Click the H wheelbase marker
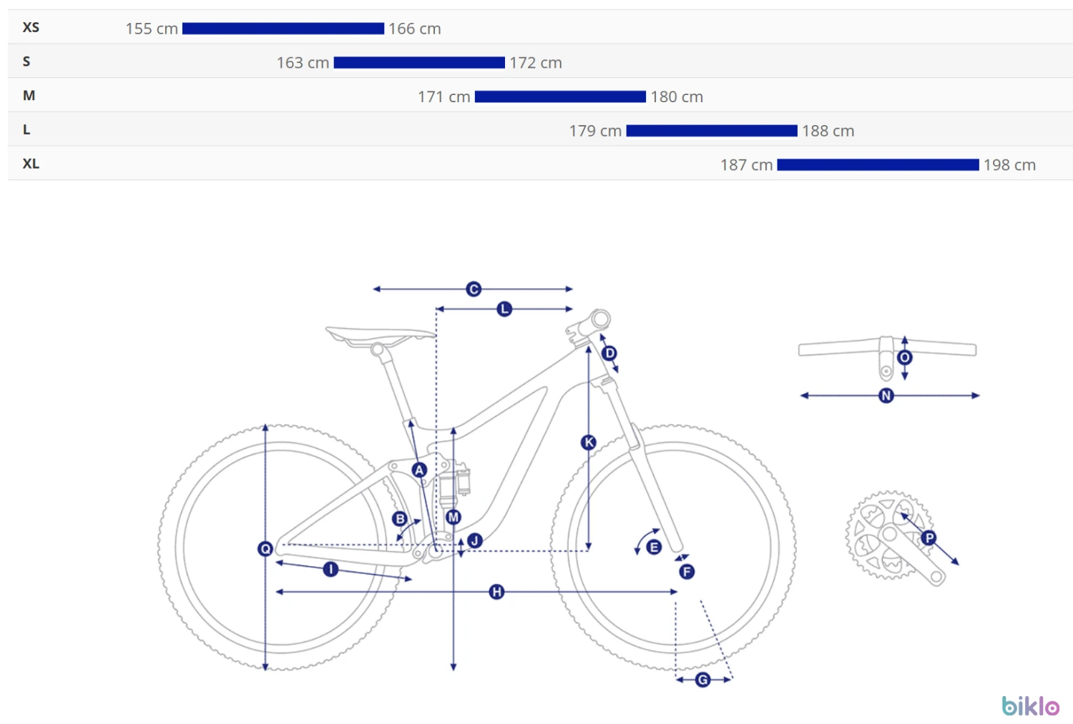Screen dimensions: 1073x724 496,592
